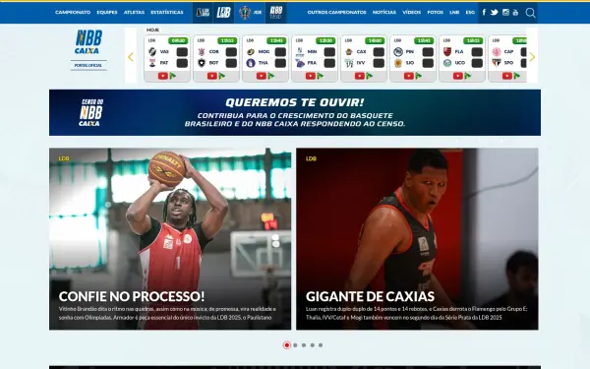Click the Flamengo team logo in FLA game
This screenshot has width=590, height=369.
point(447,51)
